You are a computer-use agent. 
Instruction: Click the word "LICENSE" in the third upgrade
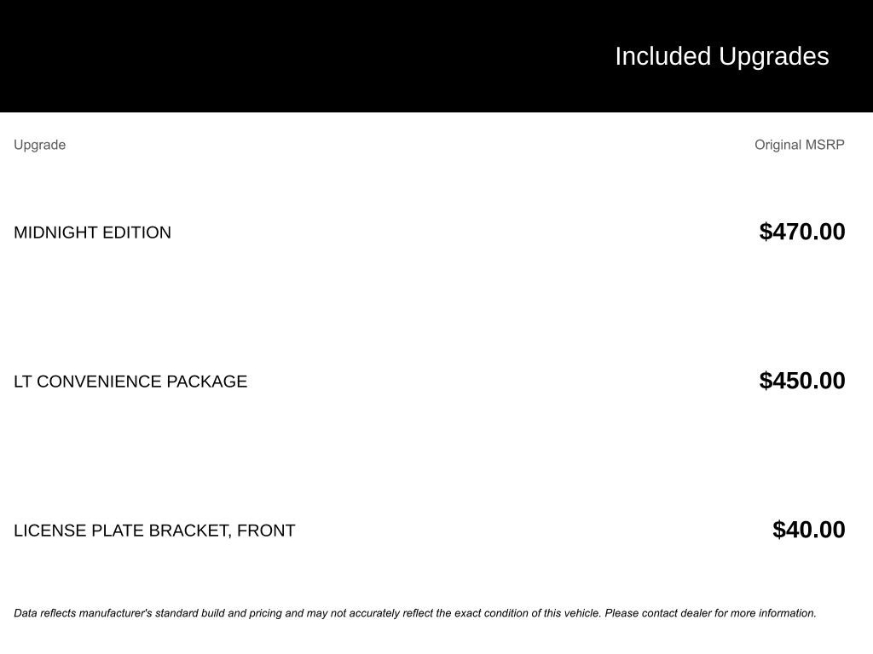(50, 531)
